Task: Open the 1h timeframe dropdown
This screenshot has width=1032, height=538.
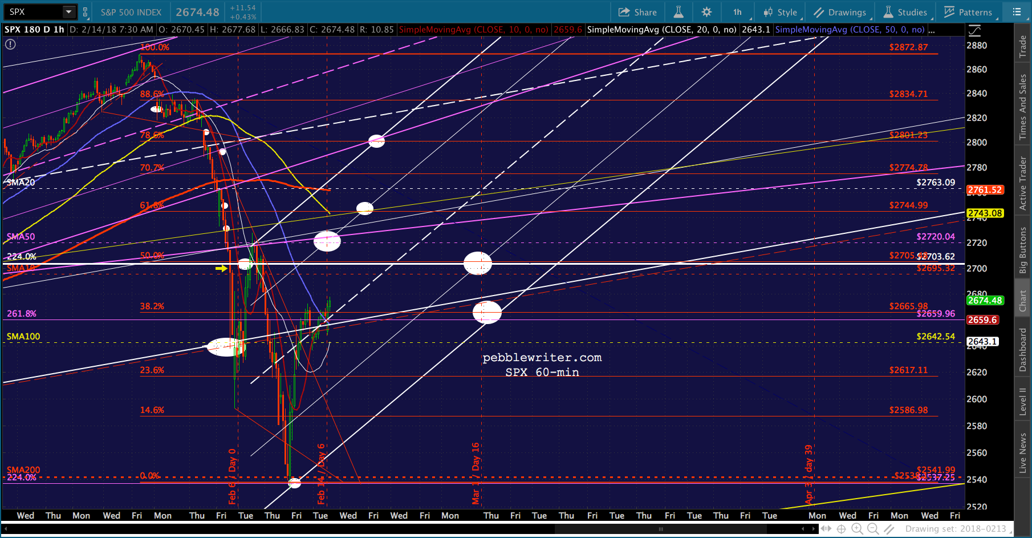Action: pyautogui.click(x=738, y=12)
